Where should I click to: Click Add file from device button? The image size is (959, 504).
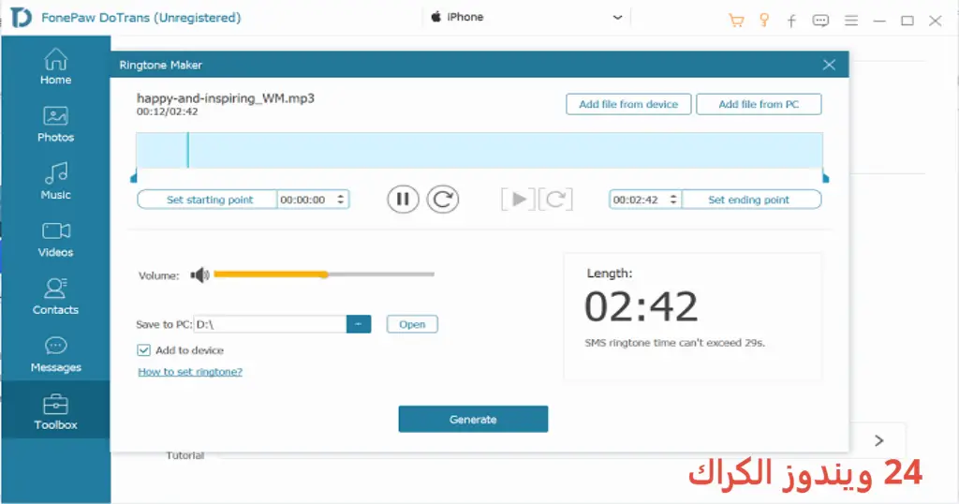[x=628, y=104]
